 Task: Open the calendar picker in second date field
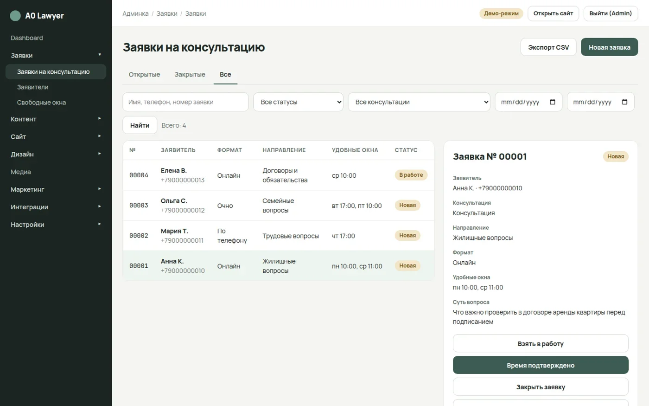pyautogui.click(x=624, y=102)
